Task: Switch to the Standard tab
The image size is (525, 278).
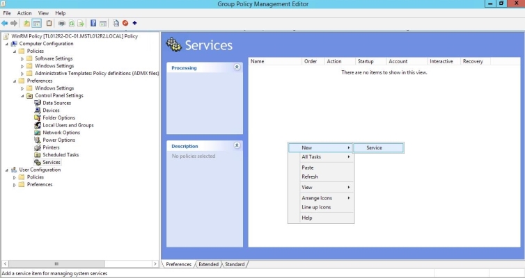Action: [x=235, y=264]
